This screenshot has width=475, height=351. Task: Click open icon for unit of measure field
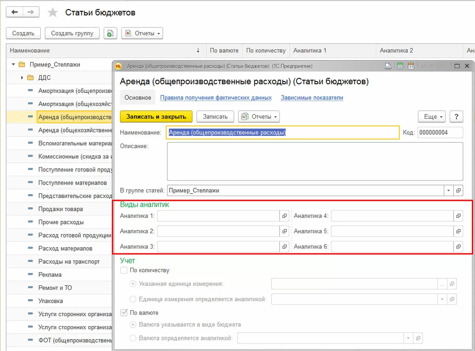point(452,284)
